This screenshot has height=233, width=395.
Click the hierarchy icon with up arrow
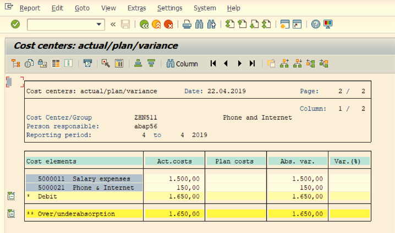coord(284,64)
